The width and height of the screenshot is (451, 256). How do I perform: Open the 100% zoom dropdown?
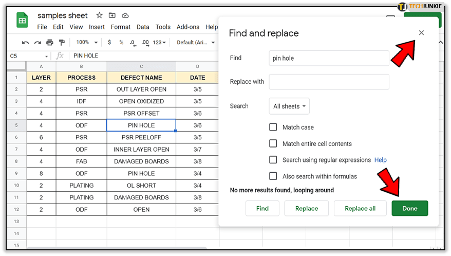(x=86, y=42)
